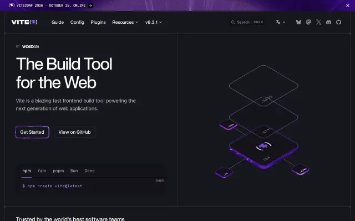Image resolution: width=355 pixels, height=221 pixels.
Task: Open the Config nav item
Action: tap(77, 22)
